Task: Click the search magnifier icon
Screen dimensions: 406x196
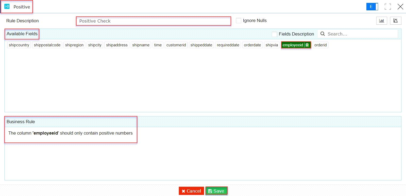Action: 323,34
